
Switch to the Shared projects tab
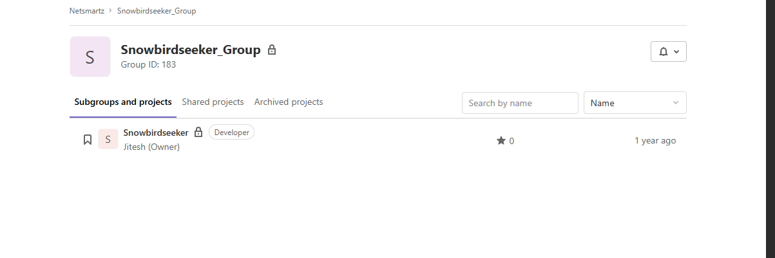[x=213, y=102]
